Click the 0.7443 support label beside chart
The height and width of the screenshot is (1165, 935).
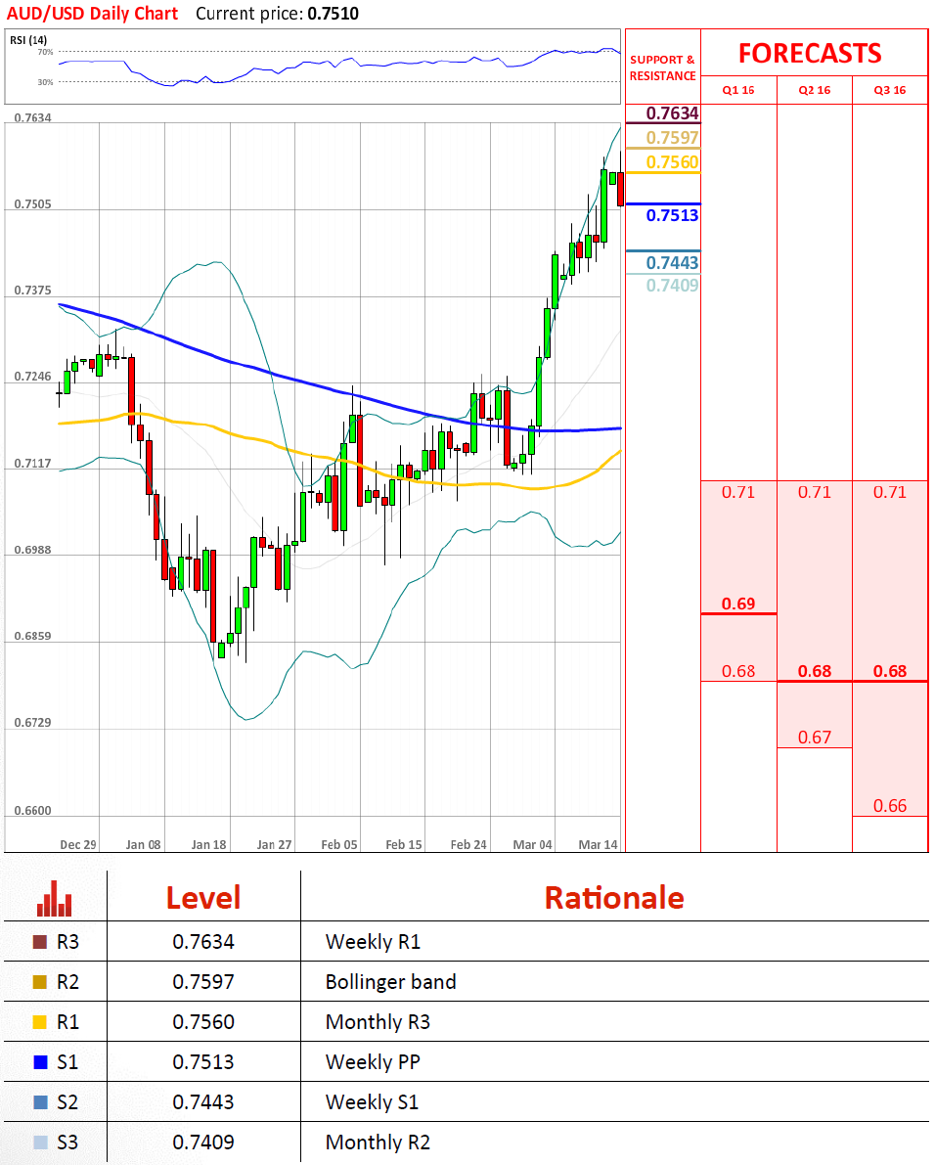point(672,262)
